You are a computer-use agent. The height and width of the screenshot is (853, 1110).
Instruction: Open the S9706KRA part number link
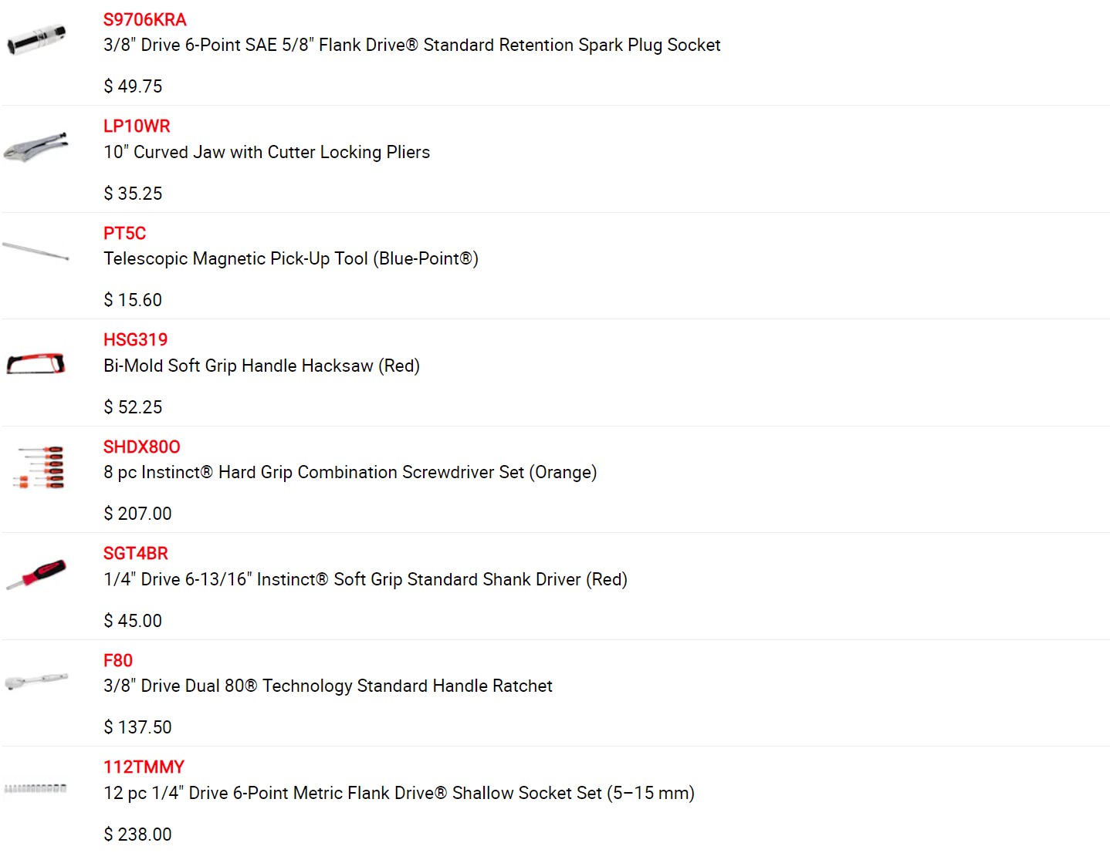145,19
